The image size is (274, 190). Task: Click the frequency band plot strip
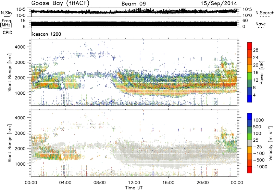134,24
